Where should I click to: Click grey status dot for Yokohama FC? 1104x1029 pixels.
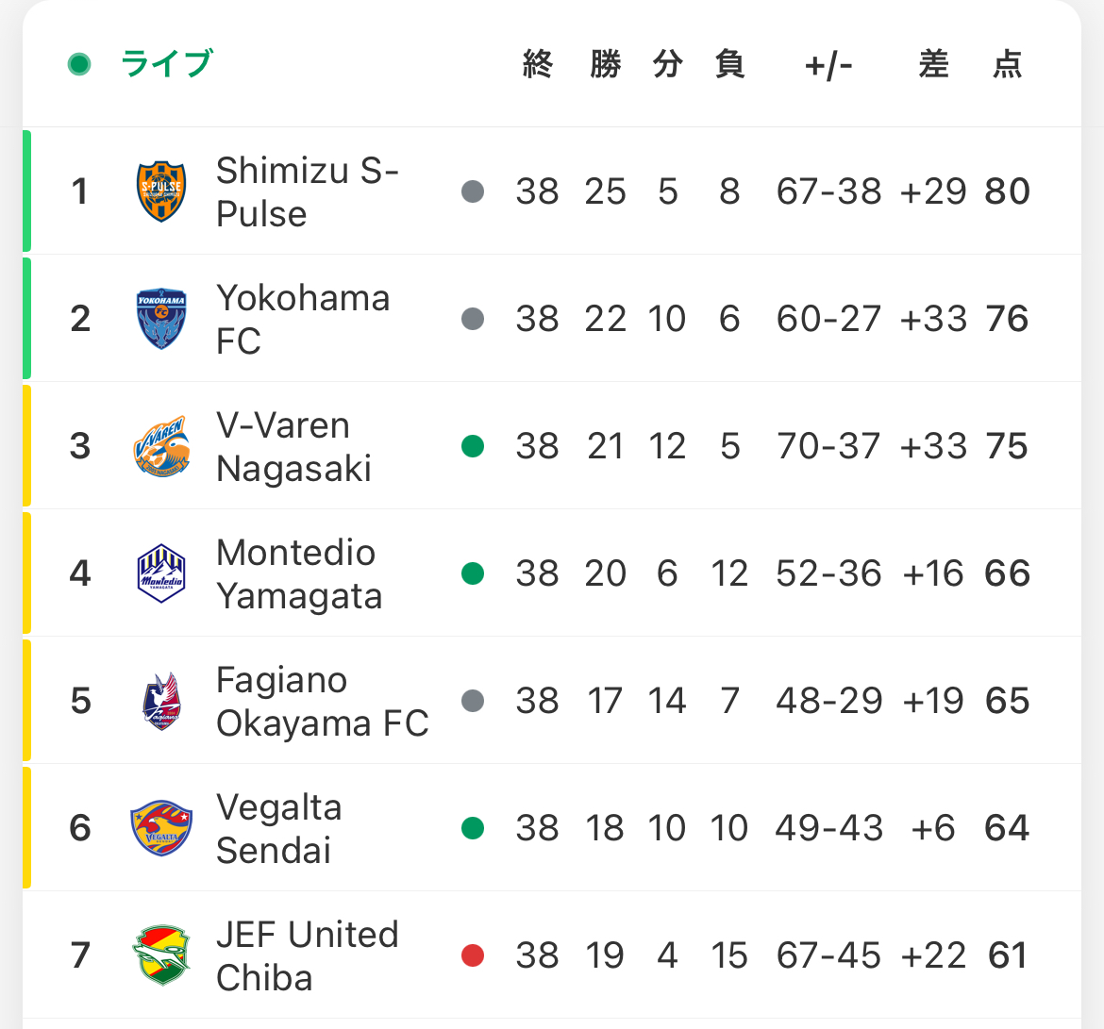(x=473, y=319)
